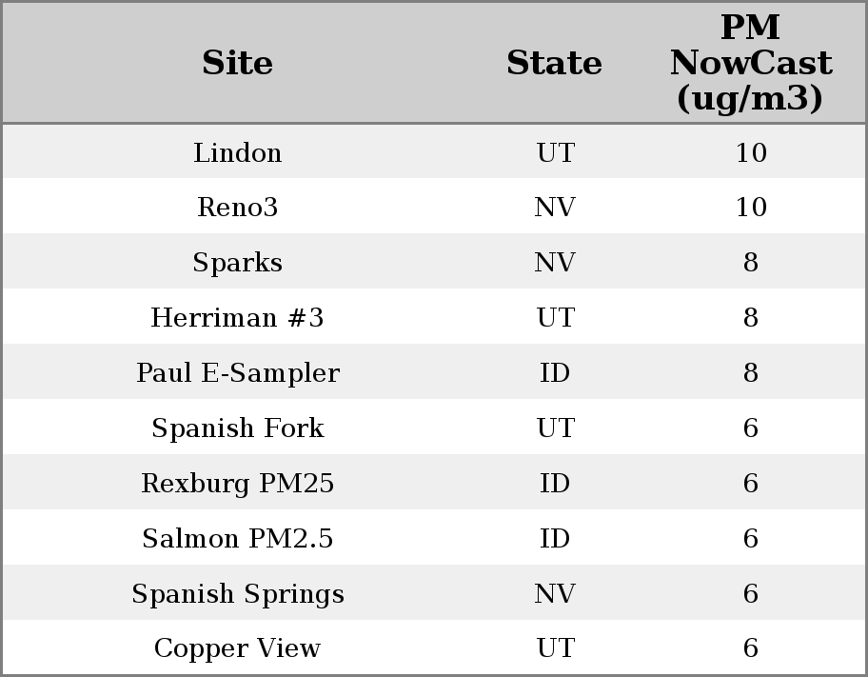
Task: Select the Rexburg PM25 cell
Action: [237, 483]
